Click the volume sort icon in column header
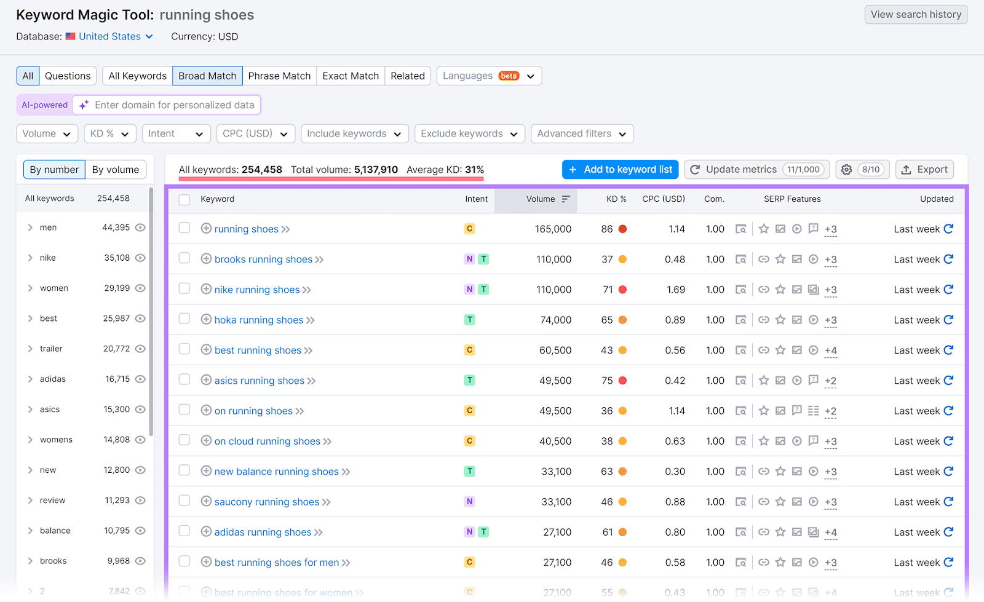This screenshot has height=602, width=984. [x=566, y=199]
